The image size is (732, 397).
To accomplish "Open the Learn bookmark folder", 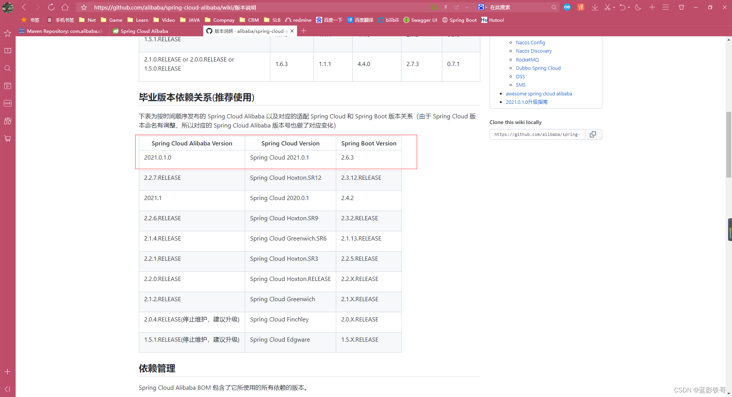I will coord(138,20).
